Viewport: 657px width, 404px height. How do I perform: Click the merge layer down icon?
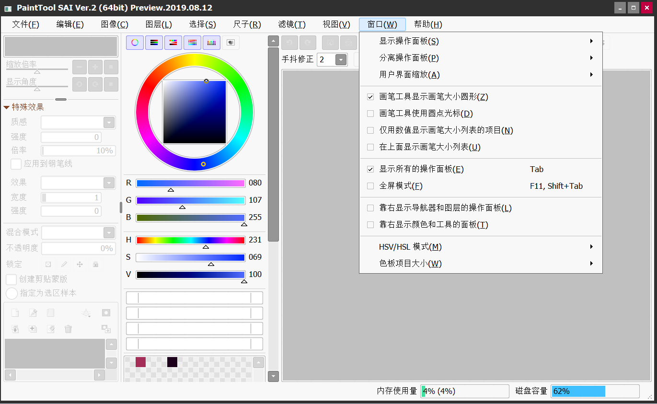click(x=15, y=329)
